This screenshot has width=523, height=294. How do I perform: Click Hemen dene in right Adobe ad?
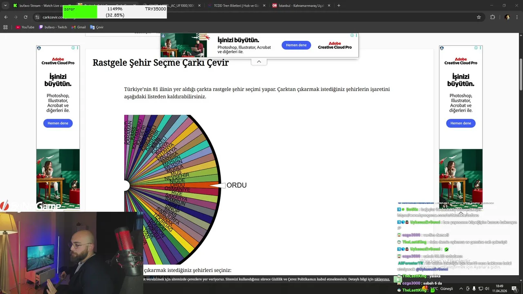[x=461, y=123]
